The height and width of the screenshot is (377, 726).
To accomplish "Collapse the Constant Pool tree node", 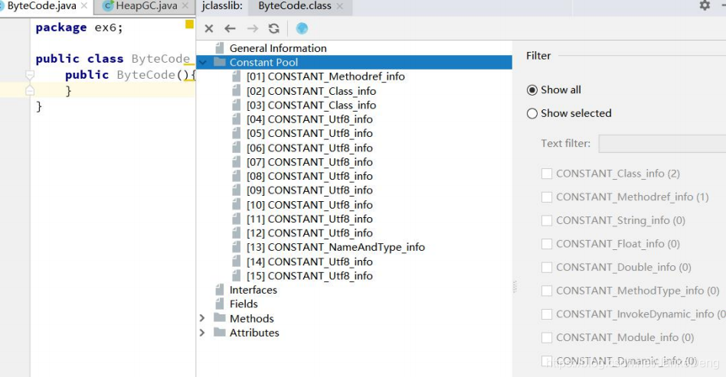I will [x=202, y=62].
